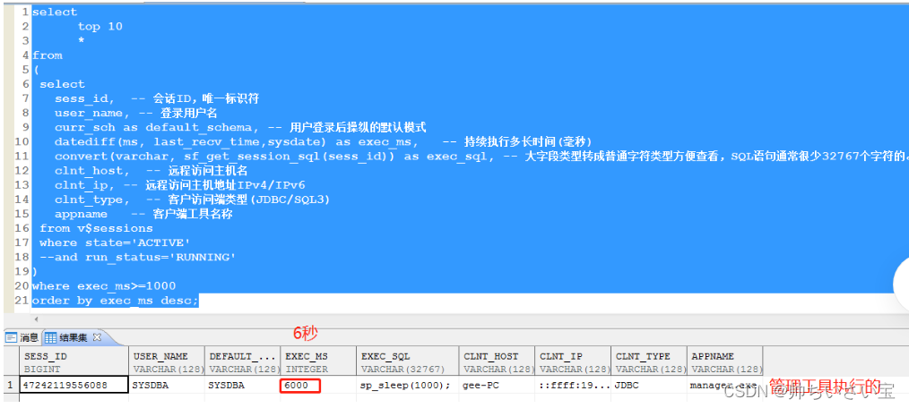Click the 'from v$sessions' code line
Viewport: 909px width, 408px height.
[96, 228]
